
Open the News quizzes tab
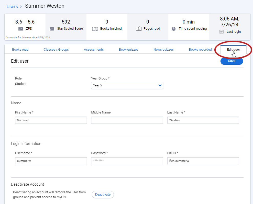(163, 50)
